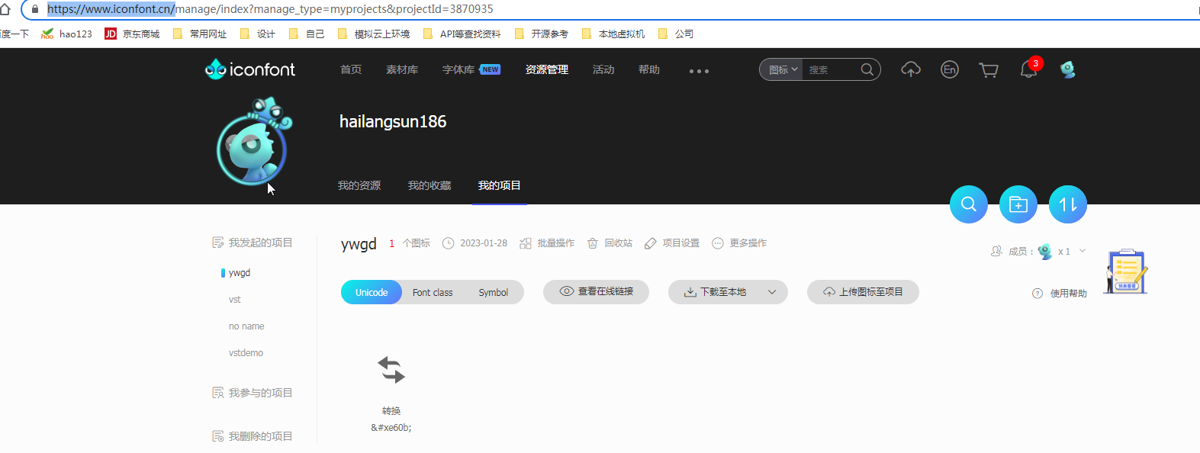Select no name project in sidebar
The image size is (1200, 453).
tap(246, 326)
